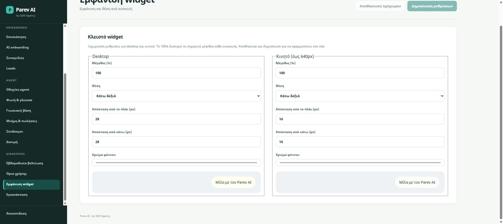Focus the Κινητό Μέγεθος (%) field
This screenshot has width=503, height=224.
pyautogui.click(x=360, y=73)
